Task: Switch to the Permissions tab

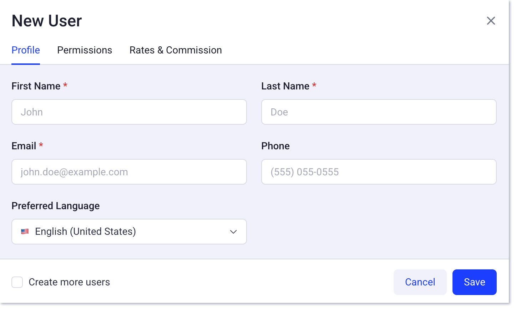Action: coord(85,50)
